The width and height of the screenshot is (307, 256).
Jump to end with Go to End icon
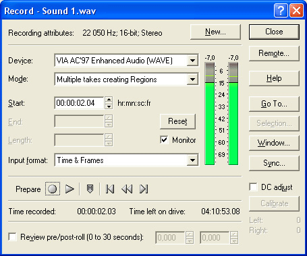click(x=144, y=189)
